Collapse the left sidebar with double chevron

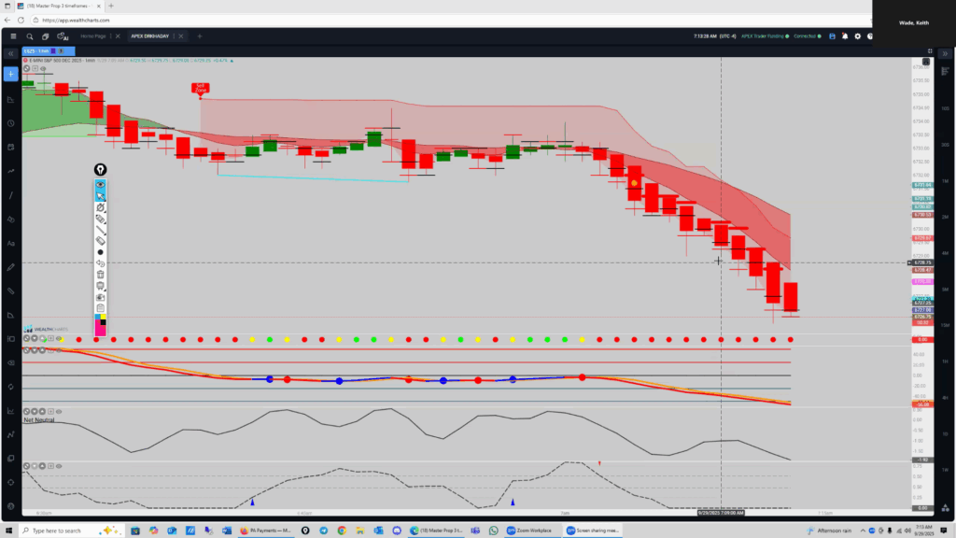(x=10, y=54)
